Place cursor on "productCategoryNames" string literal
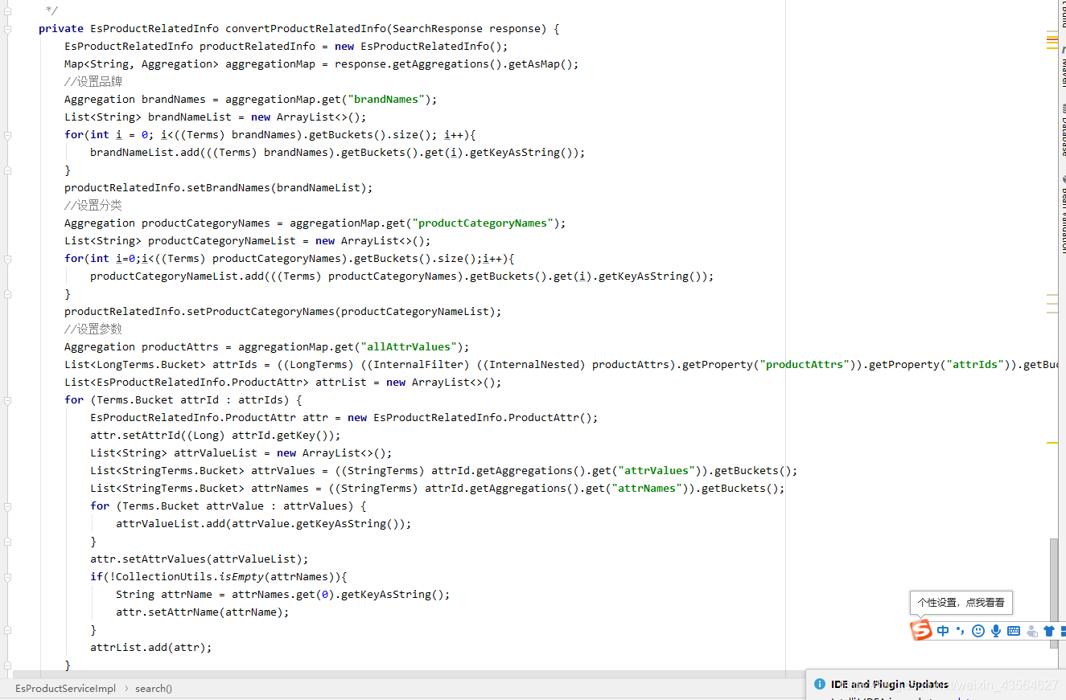 pyautogui.click(x=482, y=223)
